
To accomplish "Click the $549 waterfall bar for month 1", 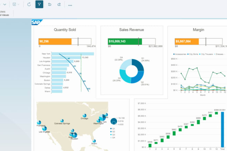I will tap(150, 146).
